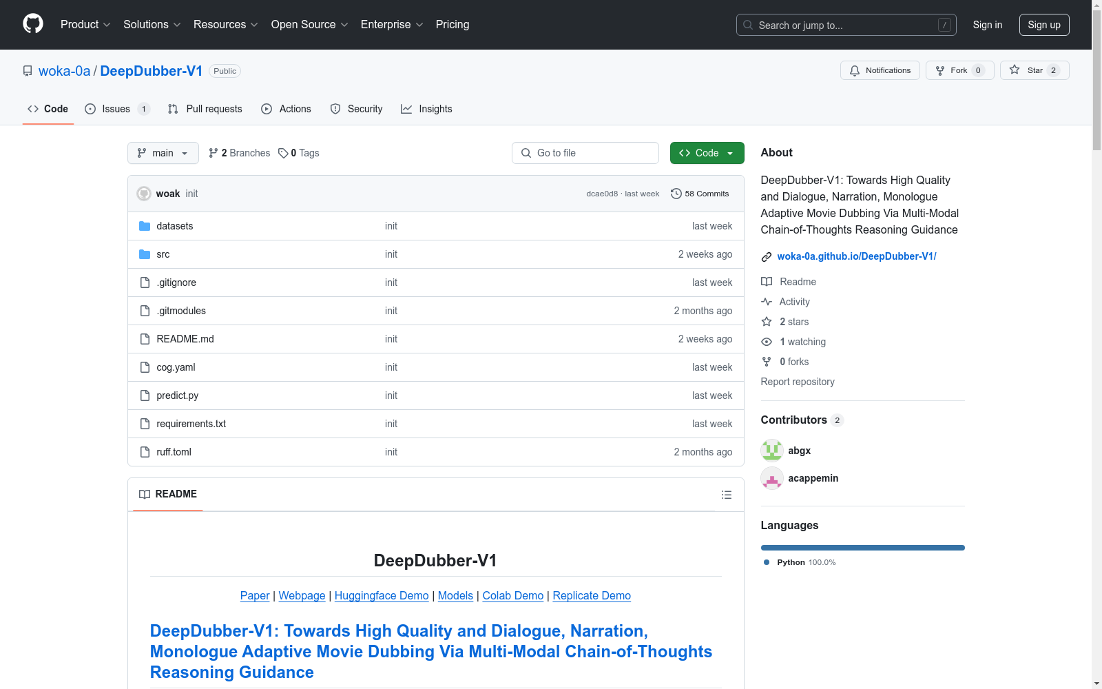Click the Notifications bell button
Viewport: 1102px width, 689px height.
[880, 70]
